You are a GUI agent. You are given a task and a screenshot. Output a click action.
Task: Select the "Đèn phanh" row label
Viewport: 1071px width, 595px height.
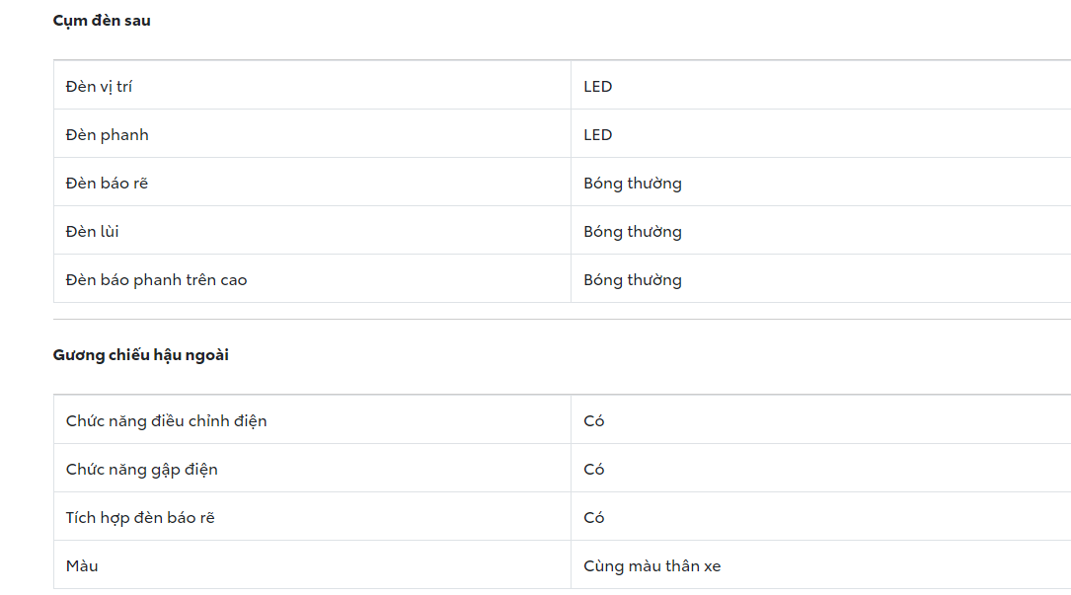click(x=107, y=135)
